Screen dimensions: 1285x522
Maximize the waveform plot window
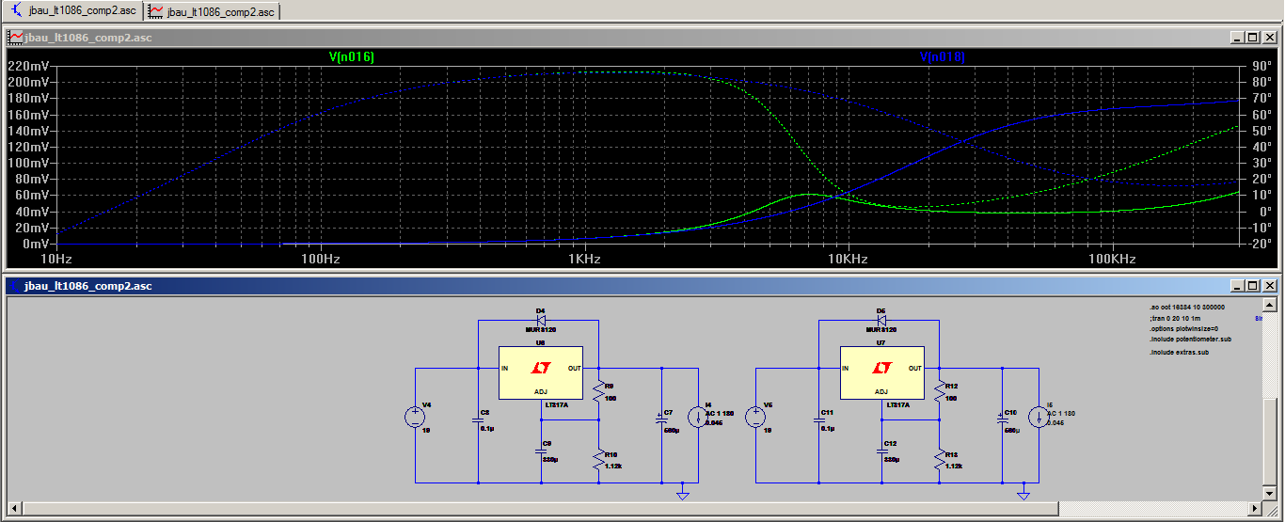pos(1252,38)
